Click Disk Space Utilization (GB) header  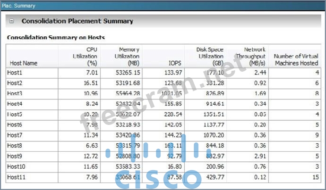pos(210,56)
